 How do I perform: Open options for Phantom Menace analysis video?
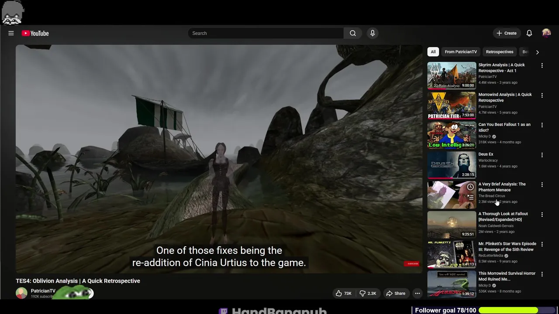pyautogui.click(x=542, y=184)
